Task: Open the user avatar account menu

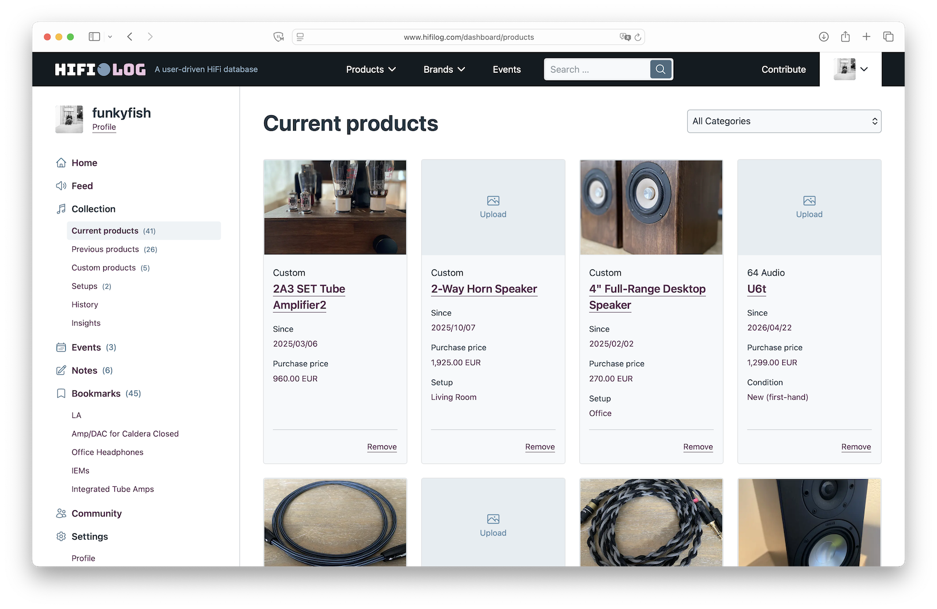Action: [851, 69]
